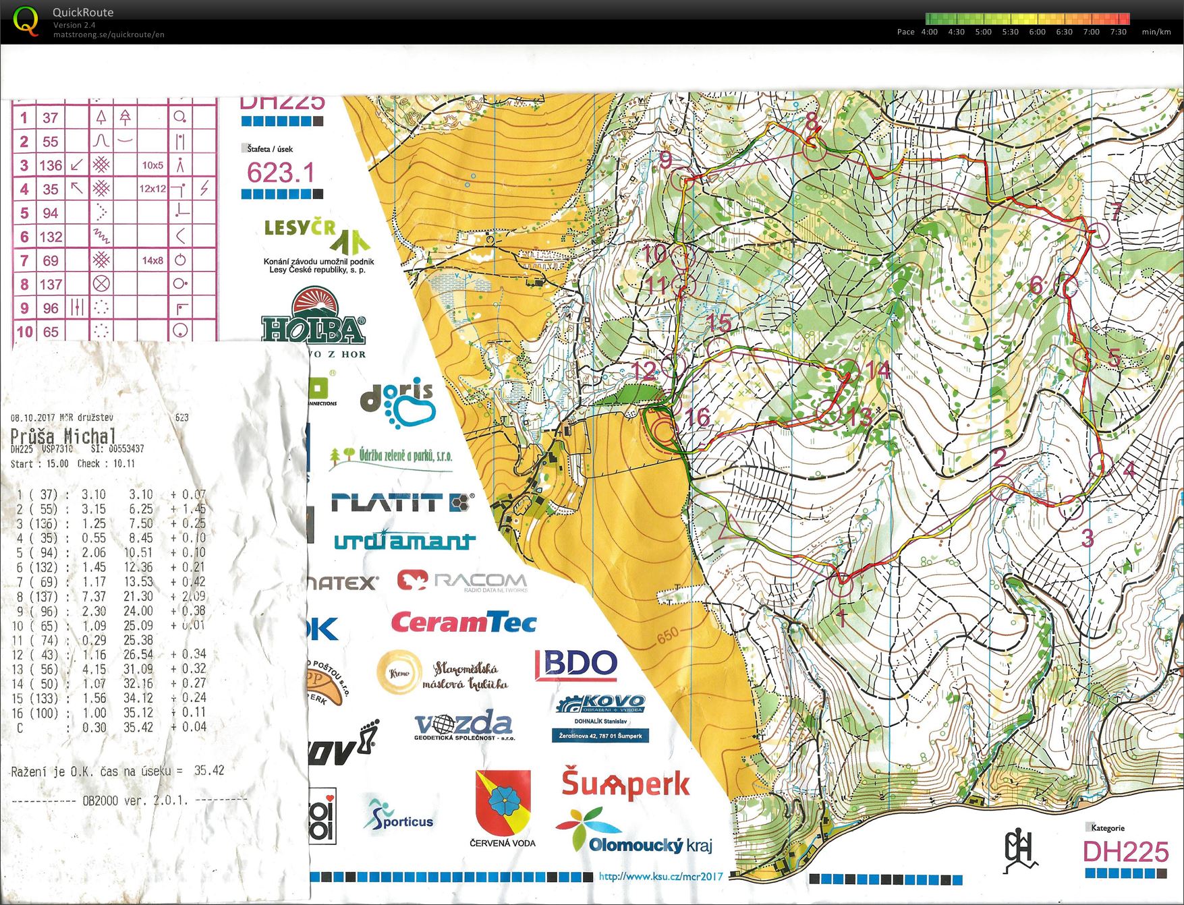Viewport: 1184px width, 905px height.
Task: Open the http://www.ksu.cz/mcr2017 link
Action: pyautogui.click(x=661, y=877)
